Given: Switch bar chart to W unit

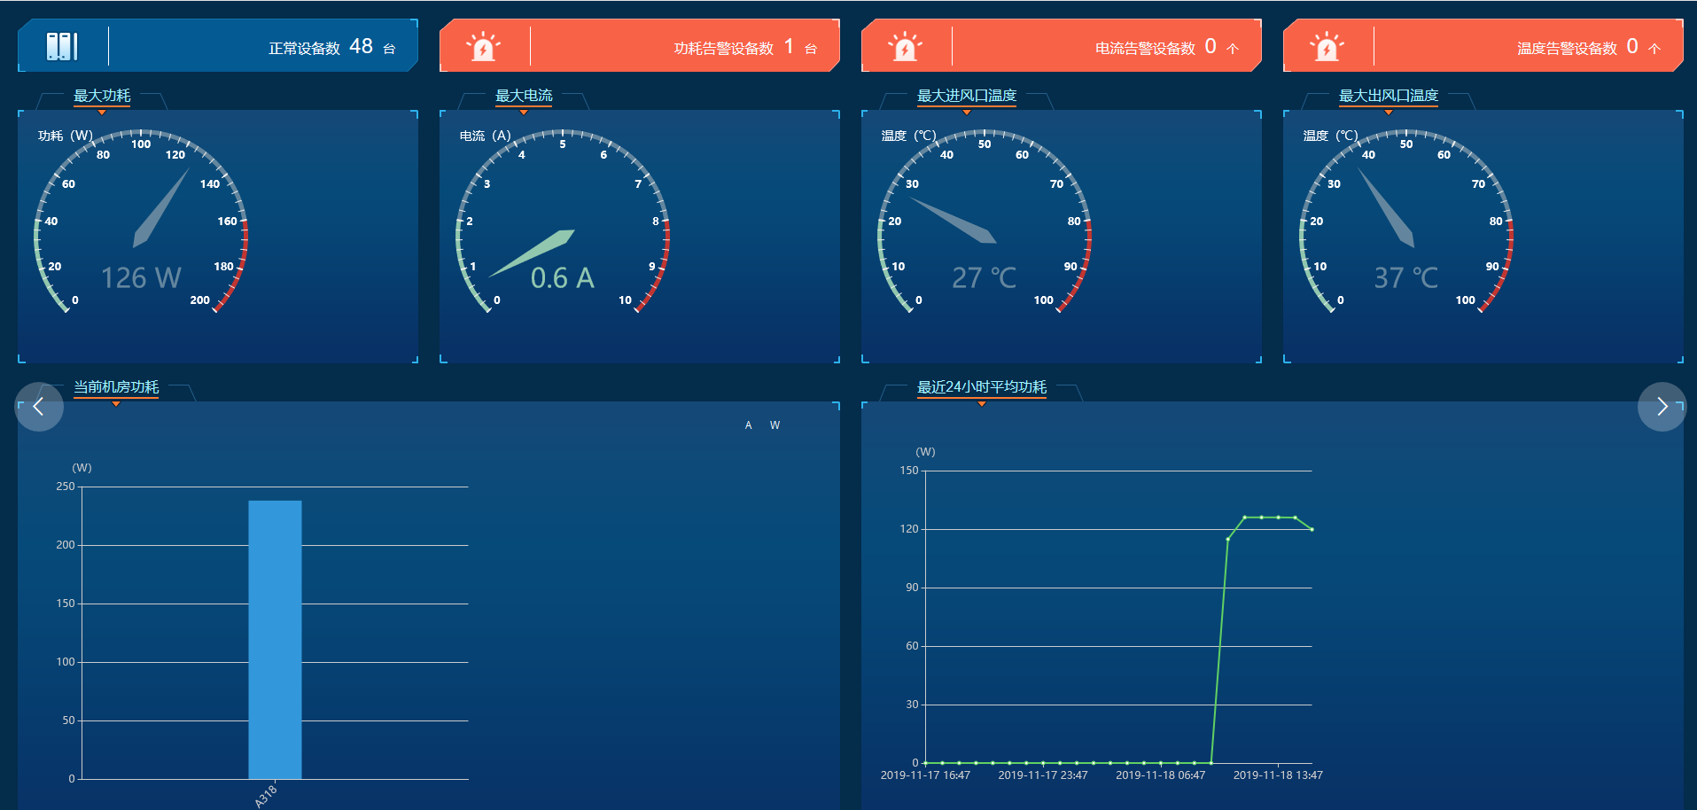Looking at the screenshot, I should [775, 425].
